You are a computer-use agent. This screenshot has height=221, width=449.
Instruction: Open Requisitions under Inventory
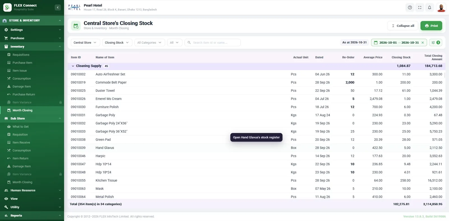pos(32,55)
